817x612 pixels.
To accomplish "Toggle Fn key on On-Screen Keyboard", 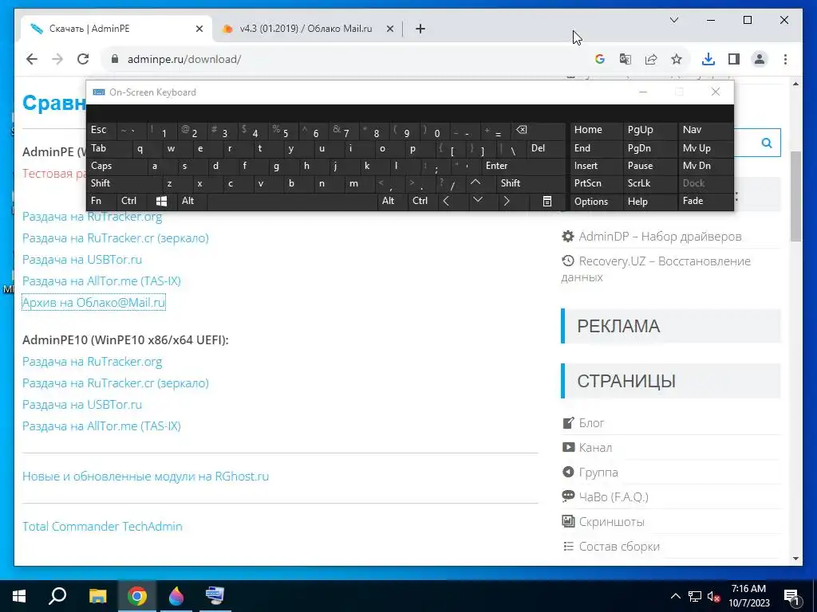I will click(101, 201).
